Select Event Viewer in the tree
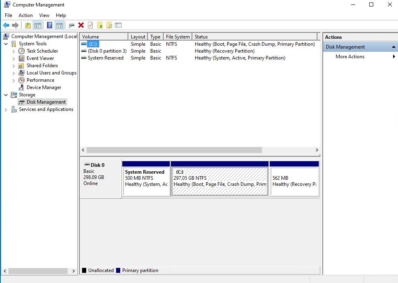The height and width of the screenshot is (283, 398). pyautogui.click(x=40, y=58)
